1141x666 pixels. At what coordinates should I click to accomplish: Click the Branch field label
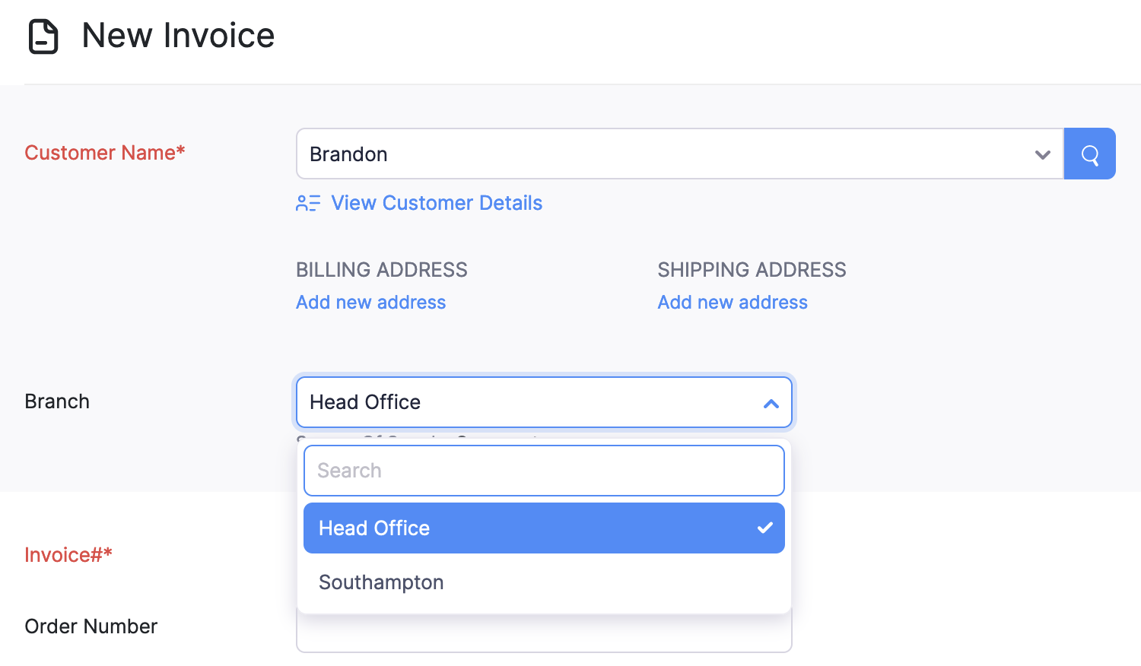click(57, 401)
